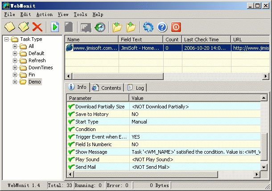Click the Refresh folder icon
The width and height of the screenshot is (272, 191).
pos(23,60)
